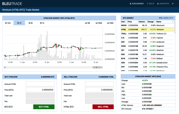Sort market table by Volume column
179x114 pixels.
tap(142, 22)
